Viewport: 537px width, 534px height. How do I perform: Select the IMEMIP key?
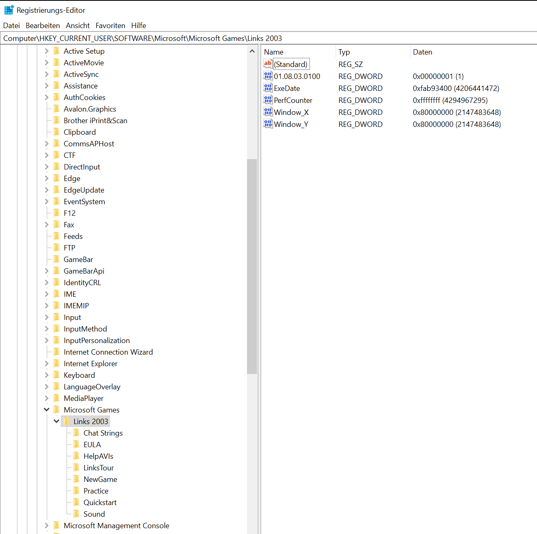[76, 305]
